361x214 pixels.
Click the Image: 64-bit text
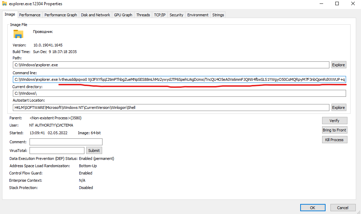[x=89, y=133]
